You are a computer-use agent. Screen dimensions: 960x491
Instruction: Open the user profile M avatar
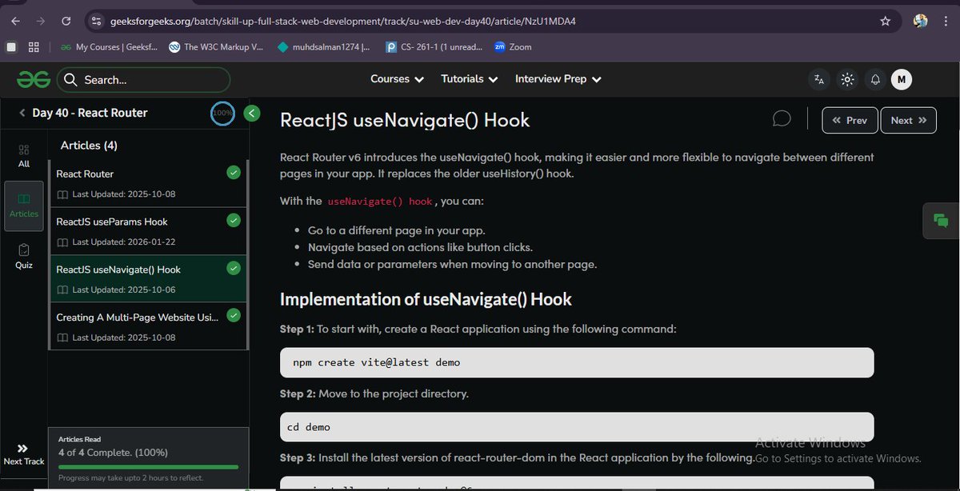902,79
